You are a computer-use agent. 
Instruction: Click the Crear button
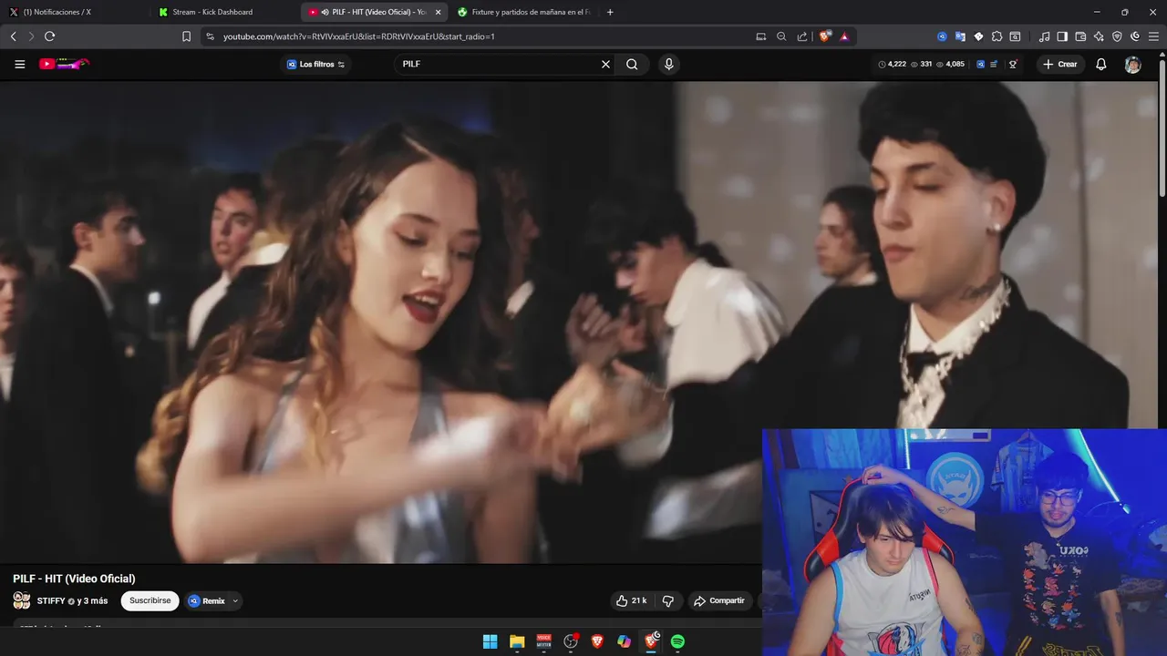1060,64
